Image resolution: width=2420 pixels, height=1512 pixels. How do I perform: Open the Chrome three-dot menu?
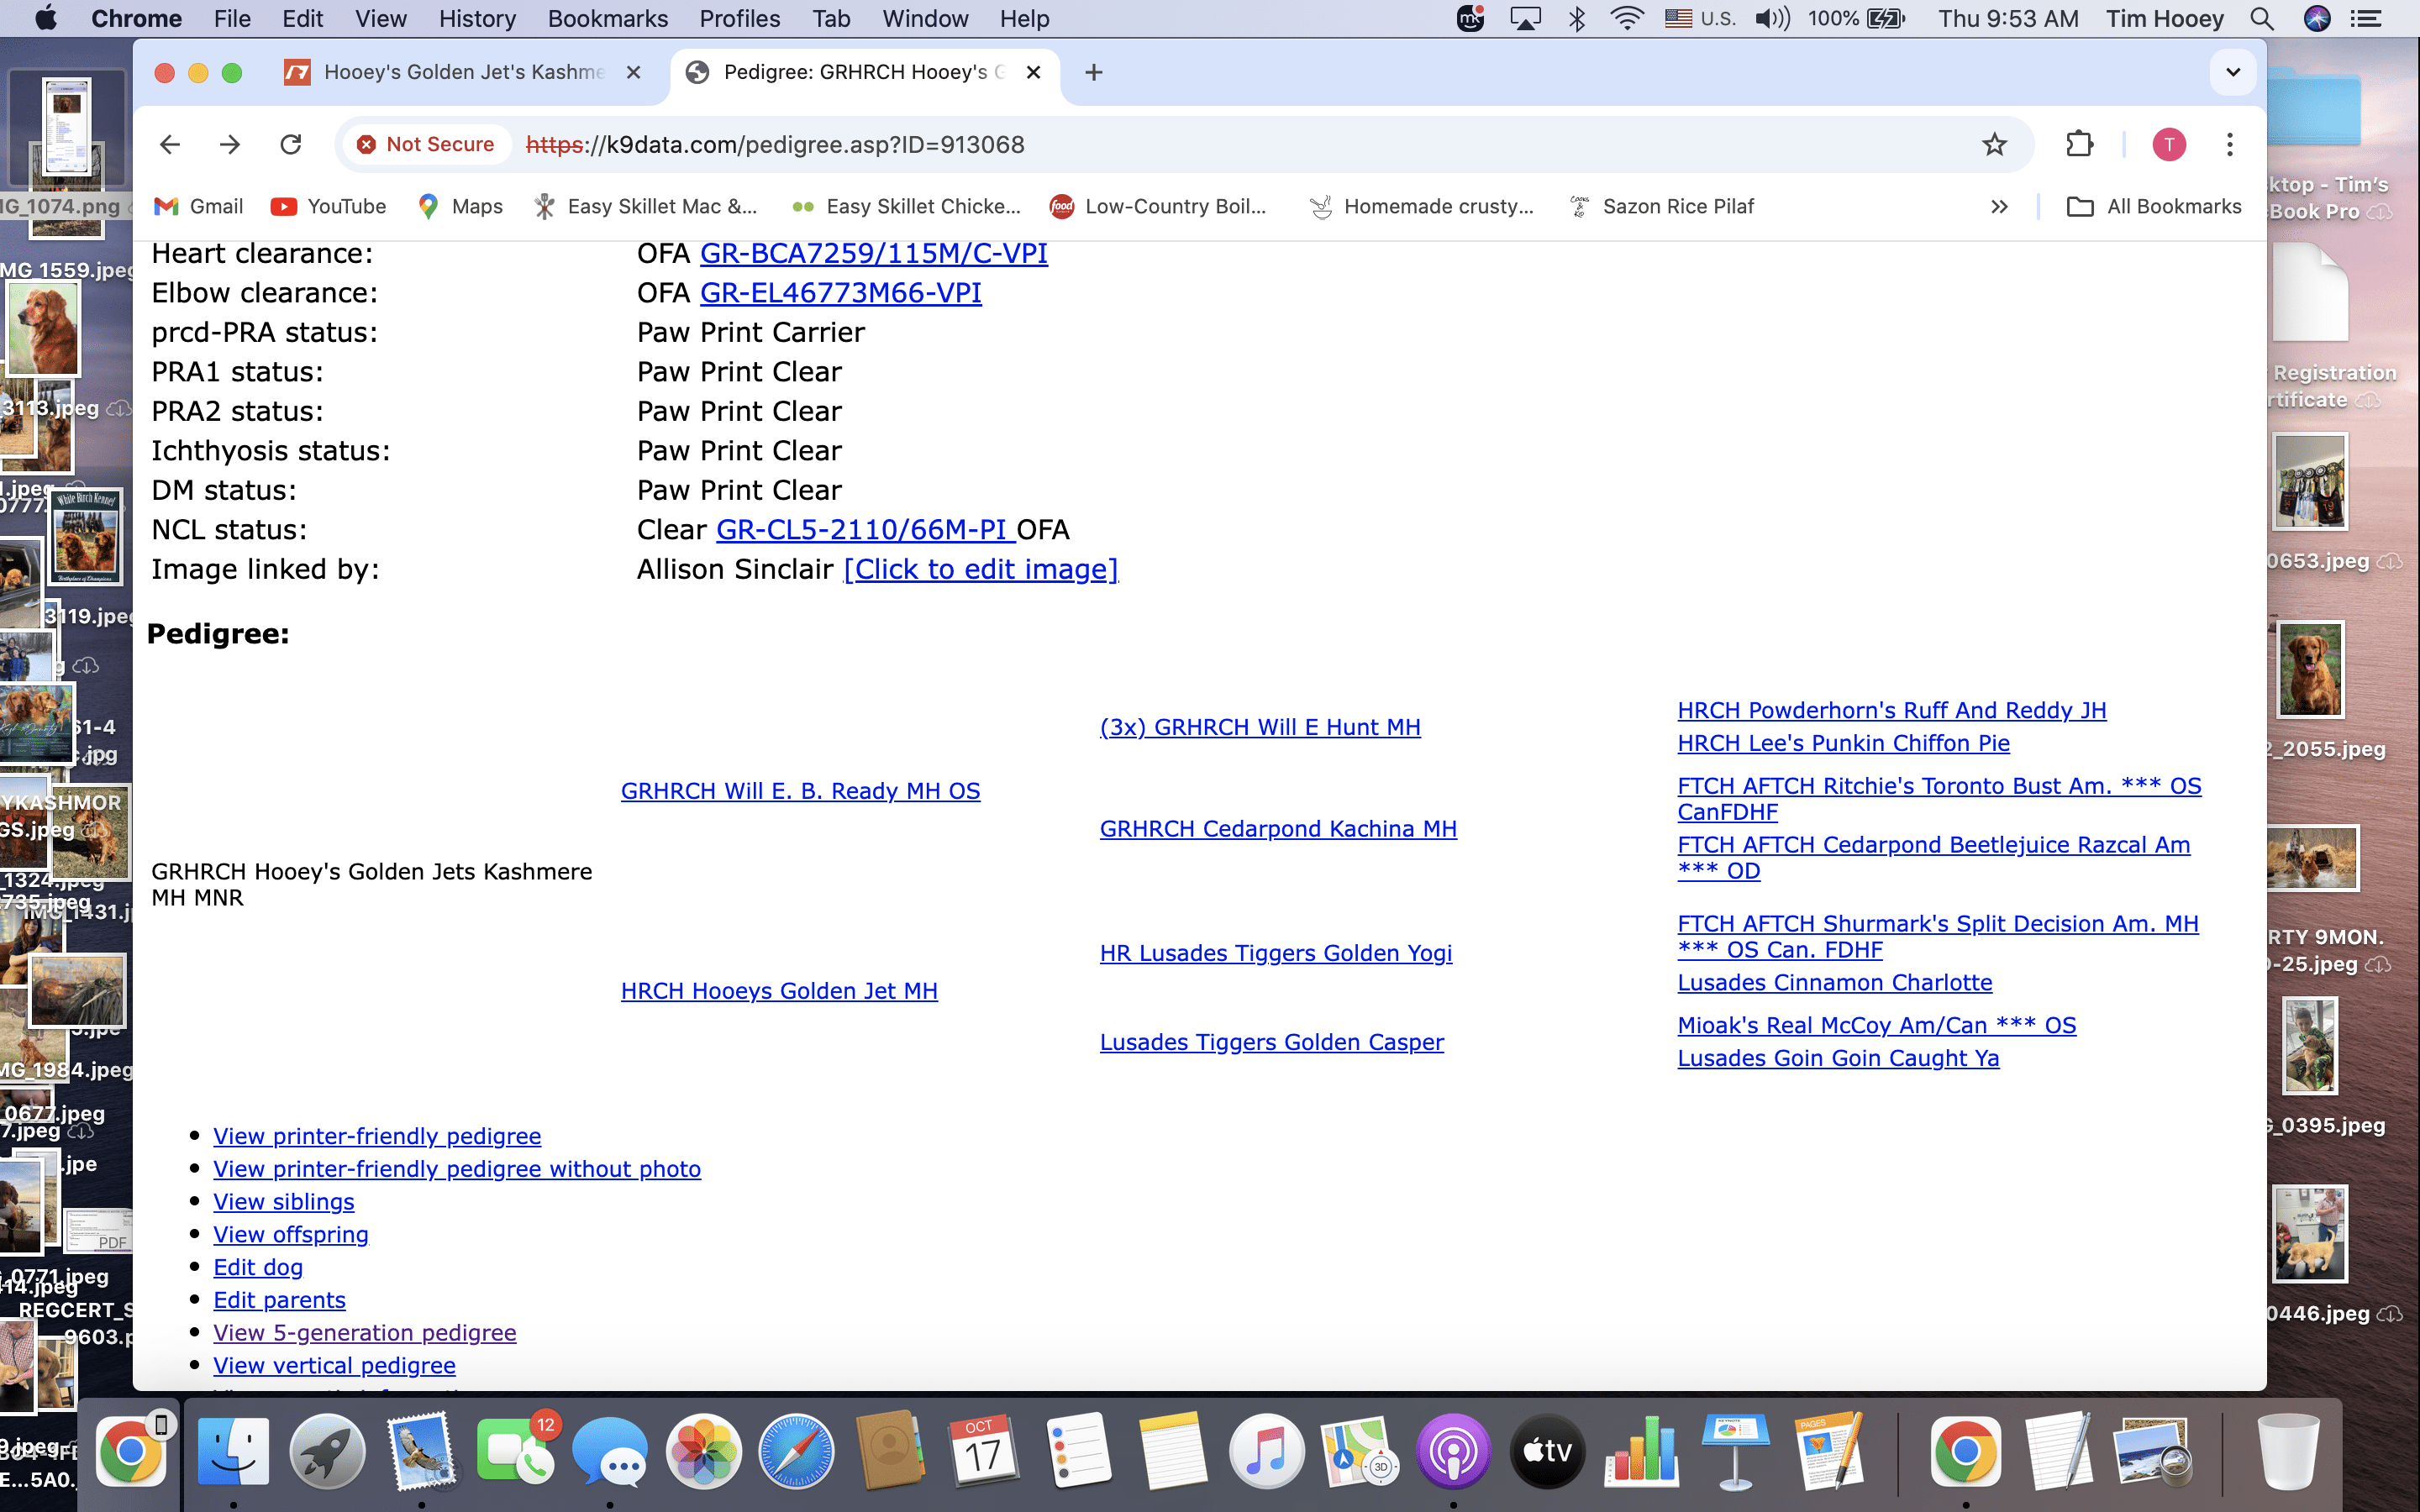2229,144
